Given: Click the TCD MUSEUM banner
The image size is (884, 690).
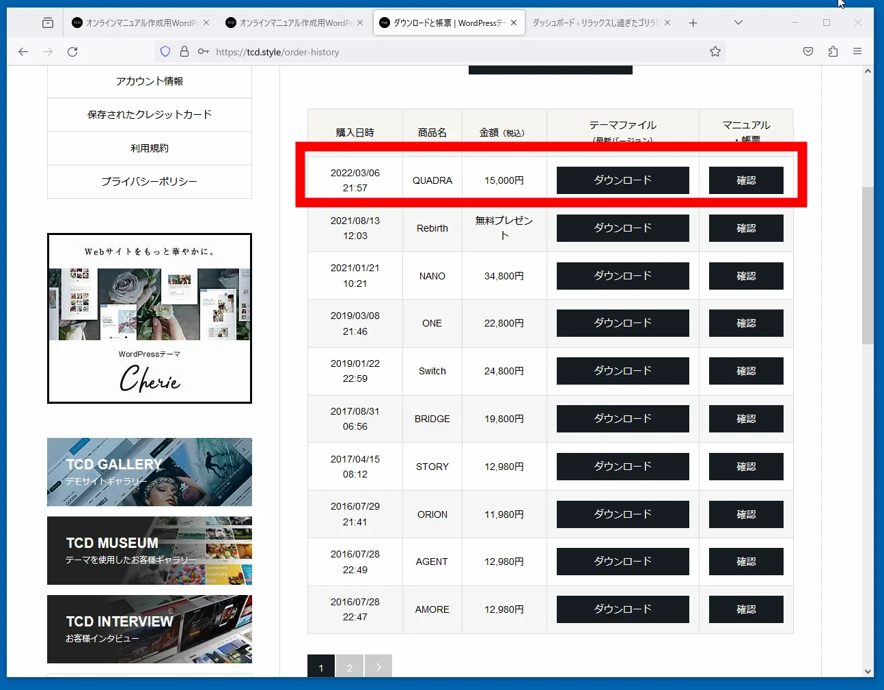Looking at the screenshot, I should pyautogui.click(x=150, y=551).
